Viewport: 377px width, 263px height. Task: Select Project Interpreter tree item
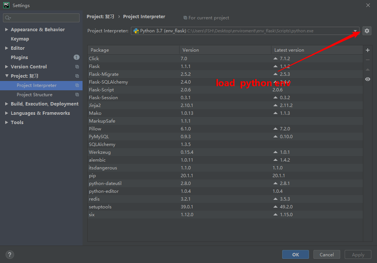pos(41,85)
